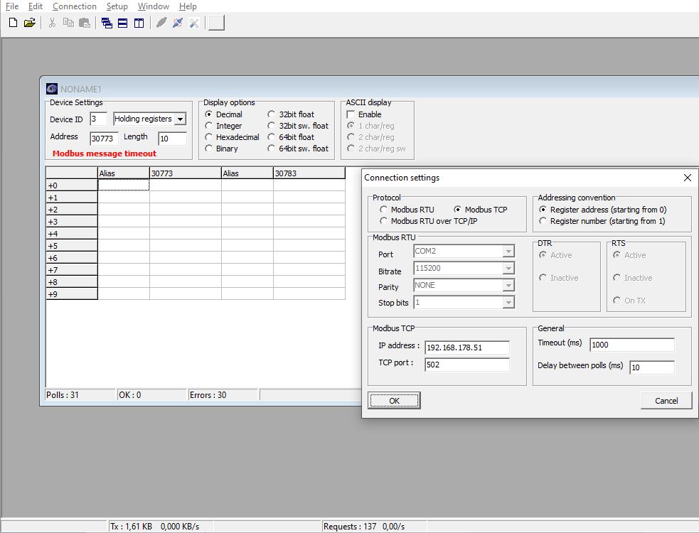699x533 pixels.
Task: Confirm connection settings with OK button
Action: click(394, 401)
